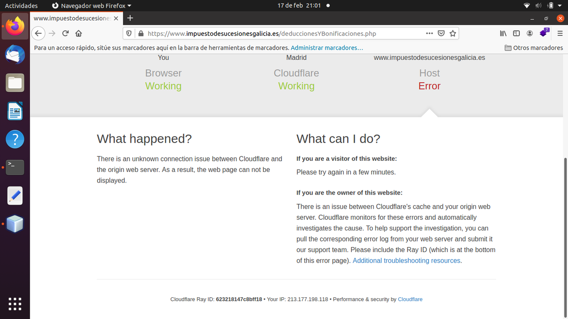Screen dimensions: 568x319
Task: Reload the current page
Action: (x=65, y=33)
